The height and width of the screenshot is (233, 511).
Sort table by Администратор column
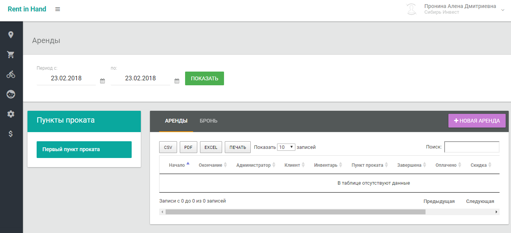(256, 165)
